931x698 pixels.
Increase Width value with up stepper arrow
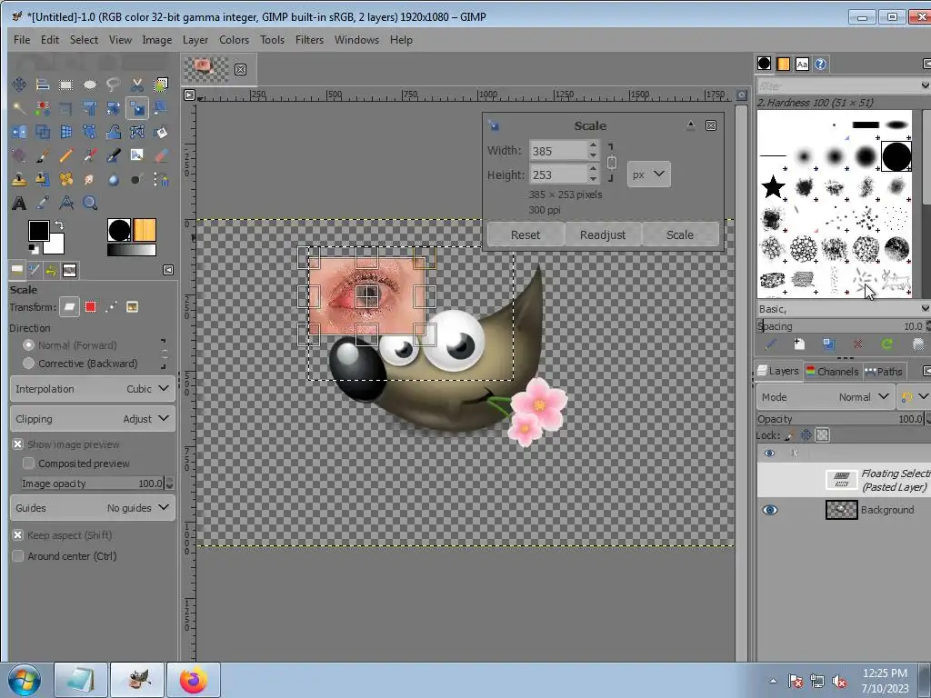tap(593, 145)
